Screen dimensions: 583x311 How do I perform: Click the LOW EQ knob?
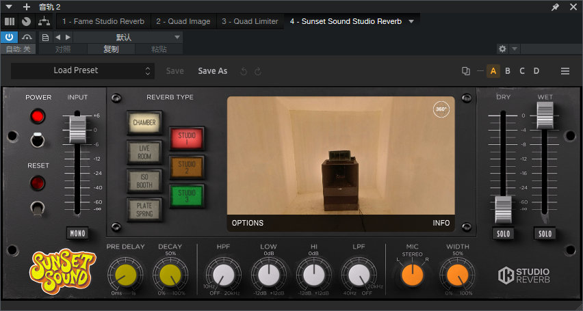click(x=268, y=275)
